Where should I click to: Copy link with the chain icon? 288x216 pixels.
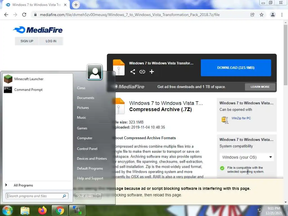(142, 72)
